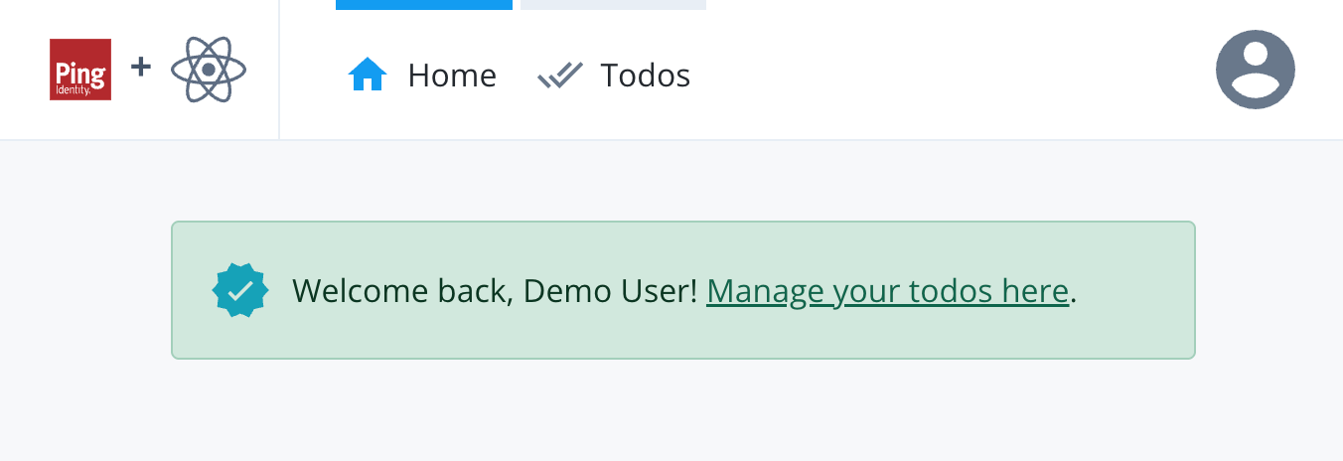Follow the "Manage your todos here" link
1343x461 pixels.
pyautogui.click(x=887, y=291)
